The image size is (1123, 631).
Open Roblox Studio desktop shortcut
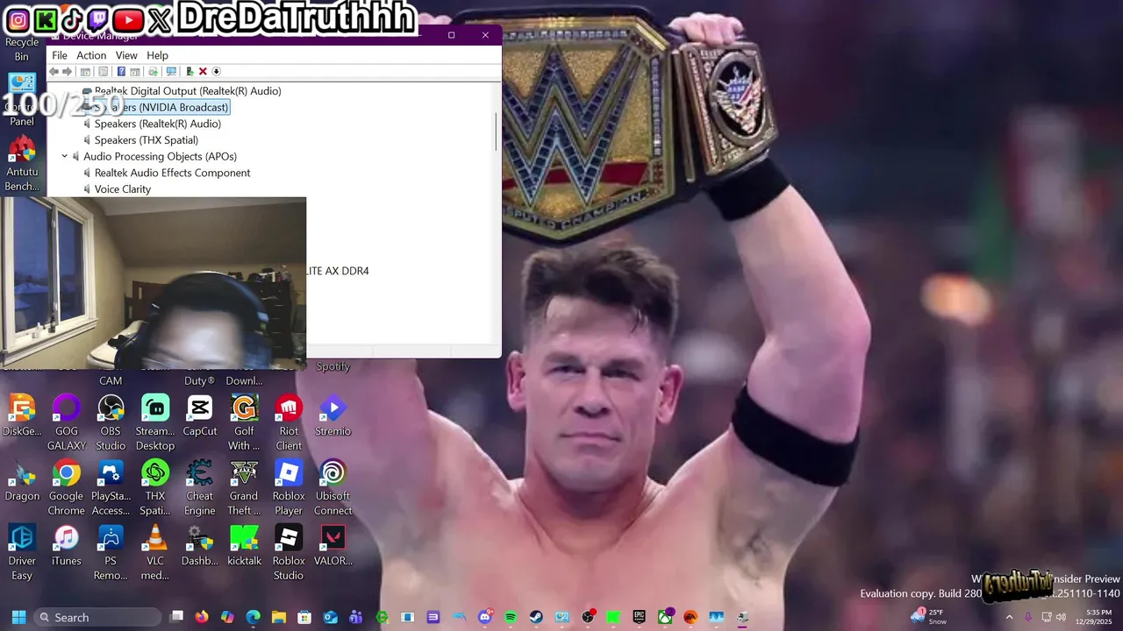tap(289, 552)
